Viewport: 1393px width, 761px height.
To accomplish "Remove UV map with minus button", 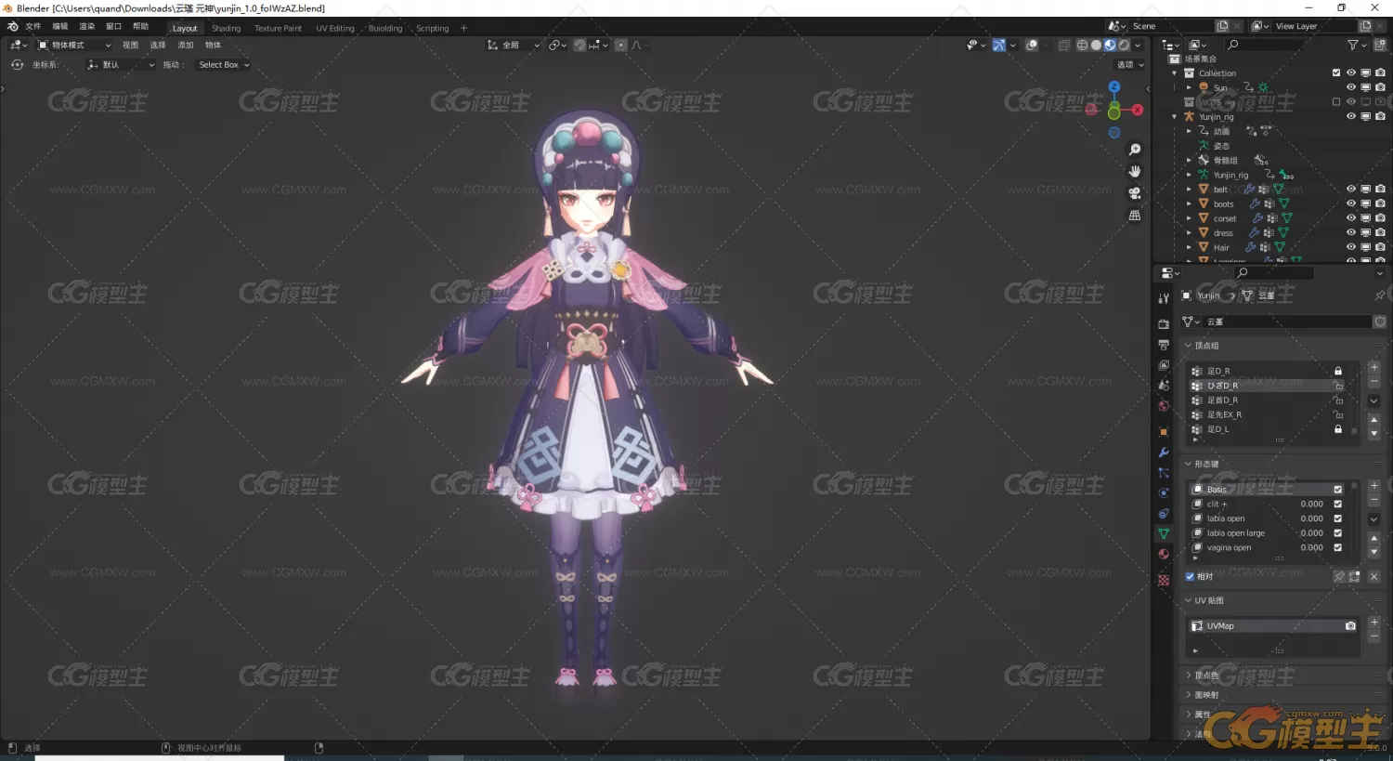I will [x=1374, y=636].
